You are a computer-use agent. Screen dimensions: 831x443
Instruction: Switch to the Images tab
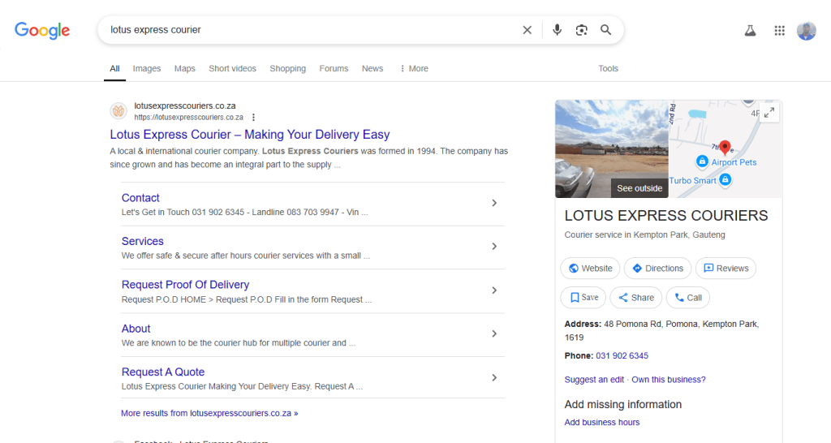147,68
